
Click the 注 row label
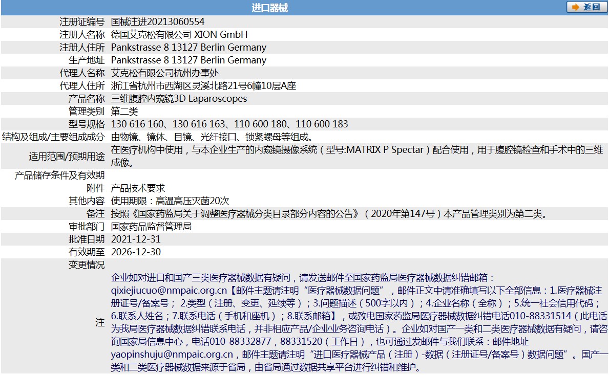pos(100,323)
